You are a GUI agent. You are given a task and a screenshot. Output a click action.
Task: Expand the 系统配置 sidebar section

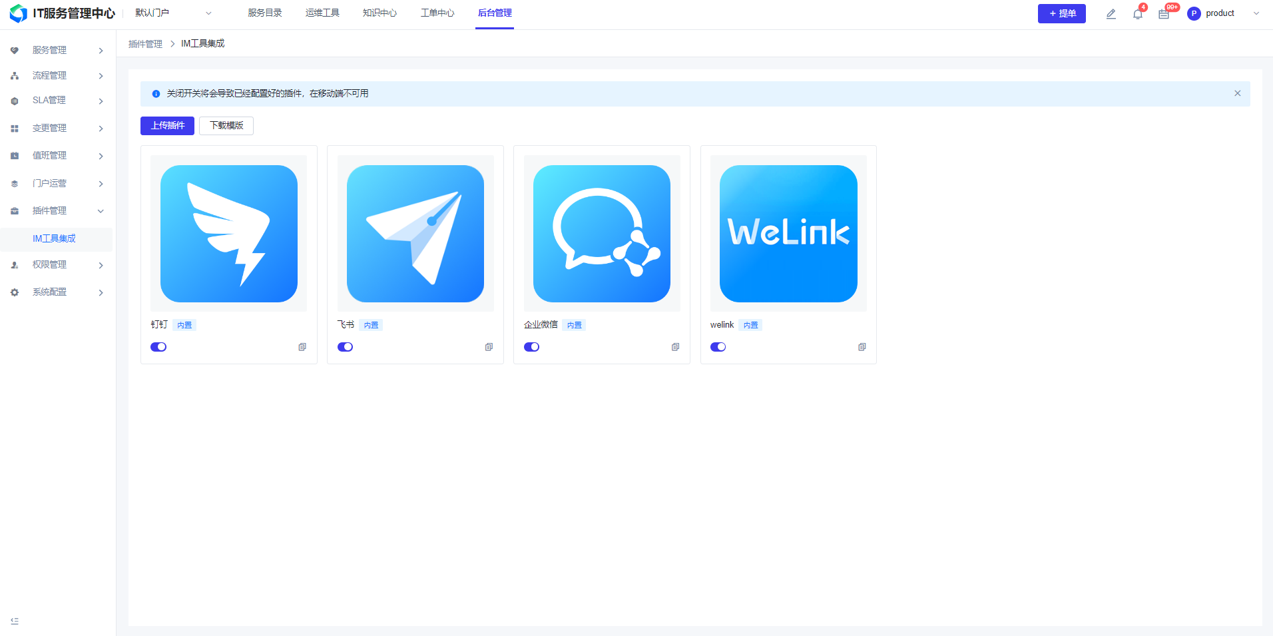tap(57, 292)
